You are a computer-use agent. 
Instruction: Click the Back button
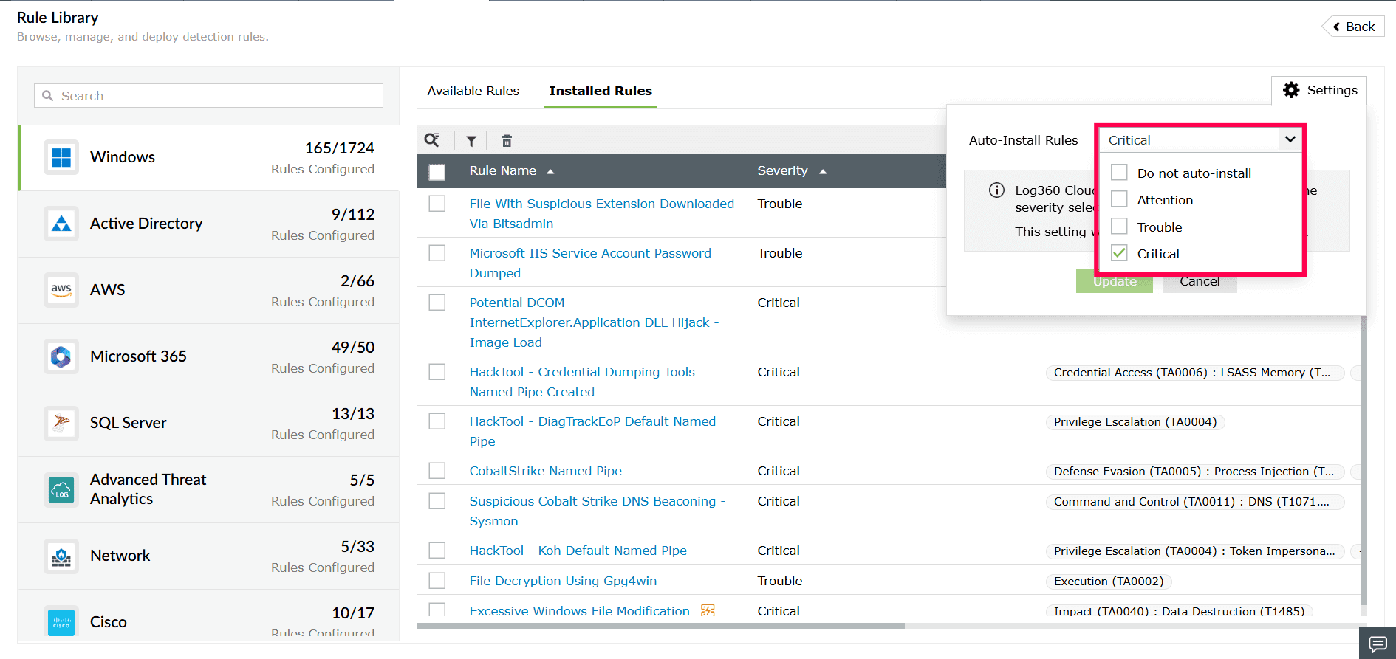click(1353, 27)
